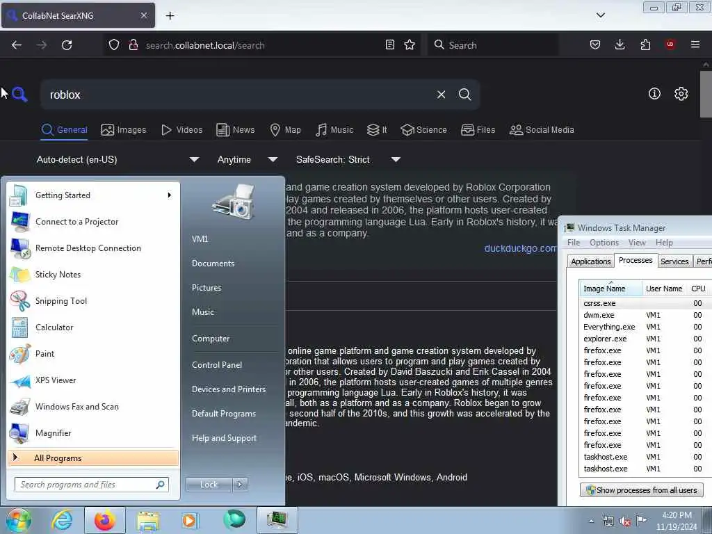
Task: Click the address bar URL field
Action: (x=261, y=45)
